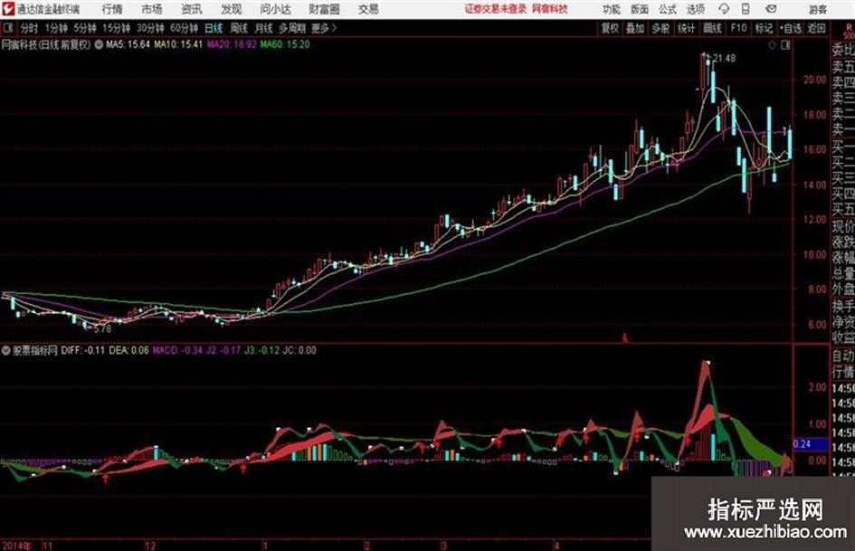Switch to the 月线 monthly tab
The width and height of the screenshot is (855, 551).
point(263,28)
